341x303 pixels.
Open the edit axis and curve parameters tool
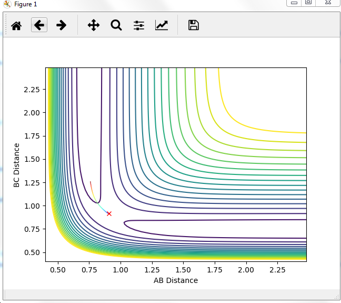(x=162, y=25)
